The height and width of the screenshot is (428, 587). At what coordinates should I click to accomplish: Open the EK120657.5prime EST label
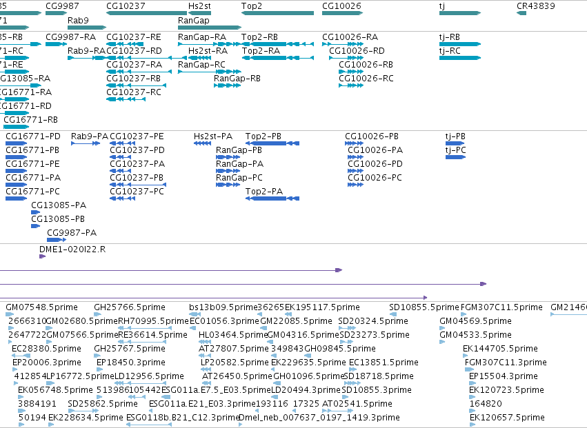pos(507,418)
